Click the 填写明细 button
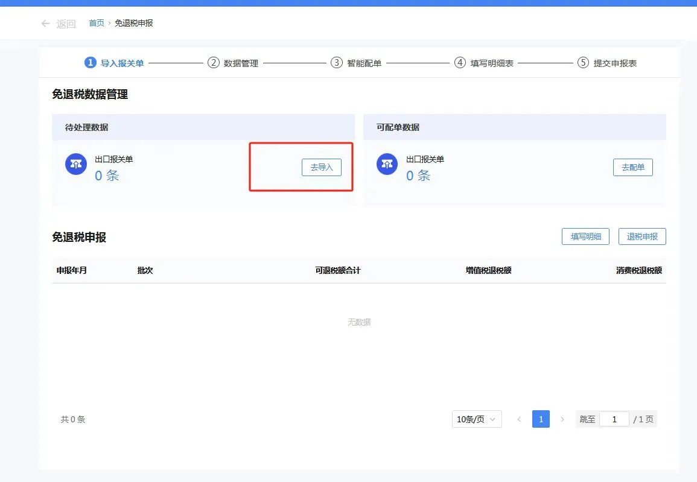697x482 pixels. tap(585, 236)
